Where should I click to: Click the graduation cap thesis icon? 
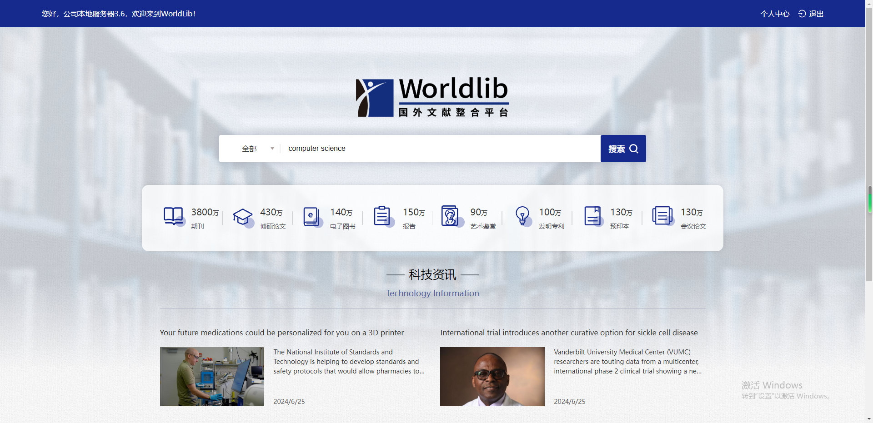click(x=243, y=217)
